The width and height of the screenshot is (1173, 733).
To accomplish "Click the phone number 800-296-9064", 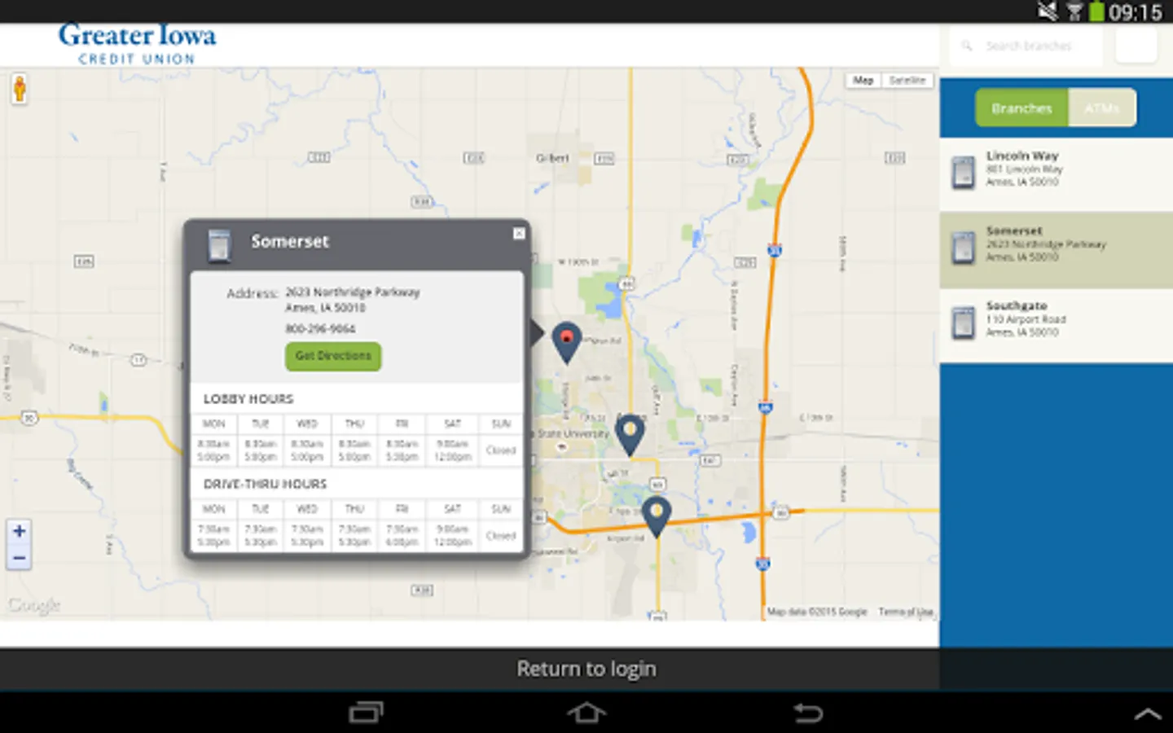I will pos(320,329).
